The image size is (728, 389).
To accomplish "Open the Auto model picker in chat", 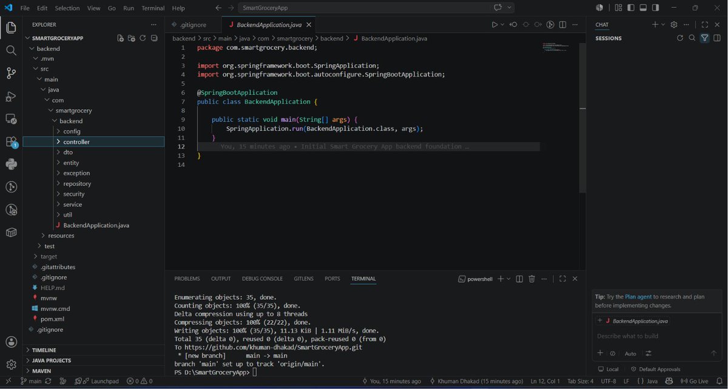I will tap(630, 354).
